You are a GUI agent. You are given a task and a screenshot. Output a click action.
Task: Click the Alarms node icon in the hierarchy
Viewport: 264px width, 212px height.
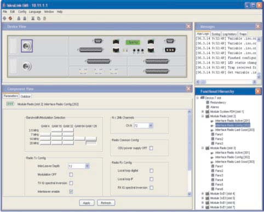pos(208,107)
